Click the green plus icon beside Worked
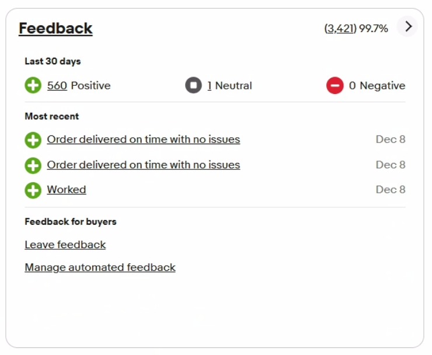 click(x=33, y=190)
